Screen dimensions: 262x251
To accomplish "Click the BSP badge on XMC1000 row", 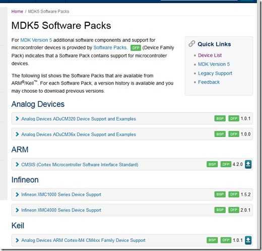I will [x=220, y=195].
